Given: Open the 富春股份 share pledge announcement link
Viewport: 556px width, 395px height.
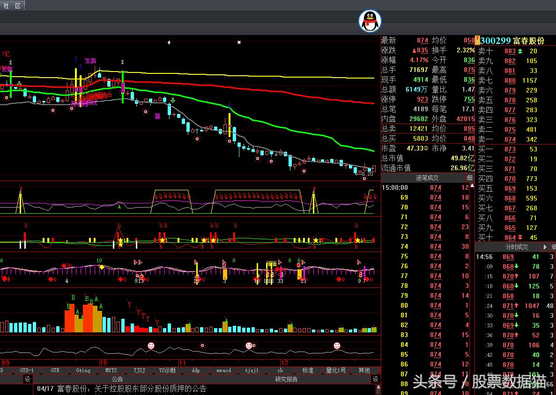Looking at the screenshot, I should pyautogui.click(x=132, y=388).
